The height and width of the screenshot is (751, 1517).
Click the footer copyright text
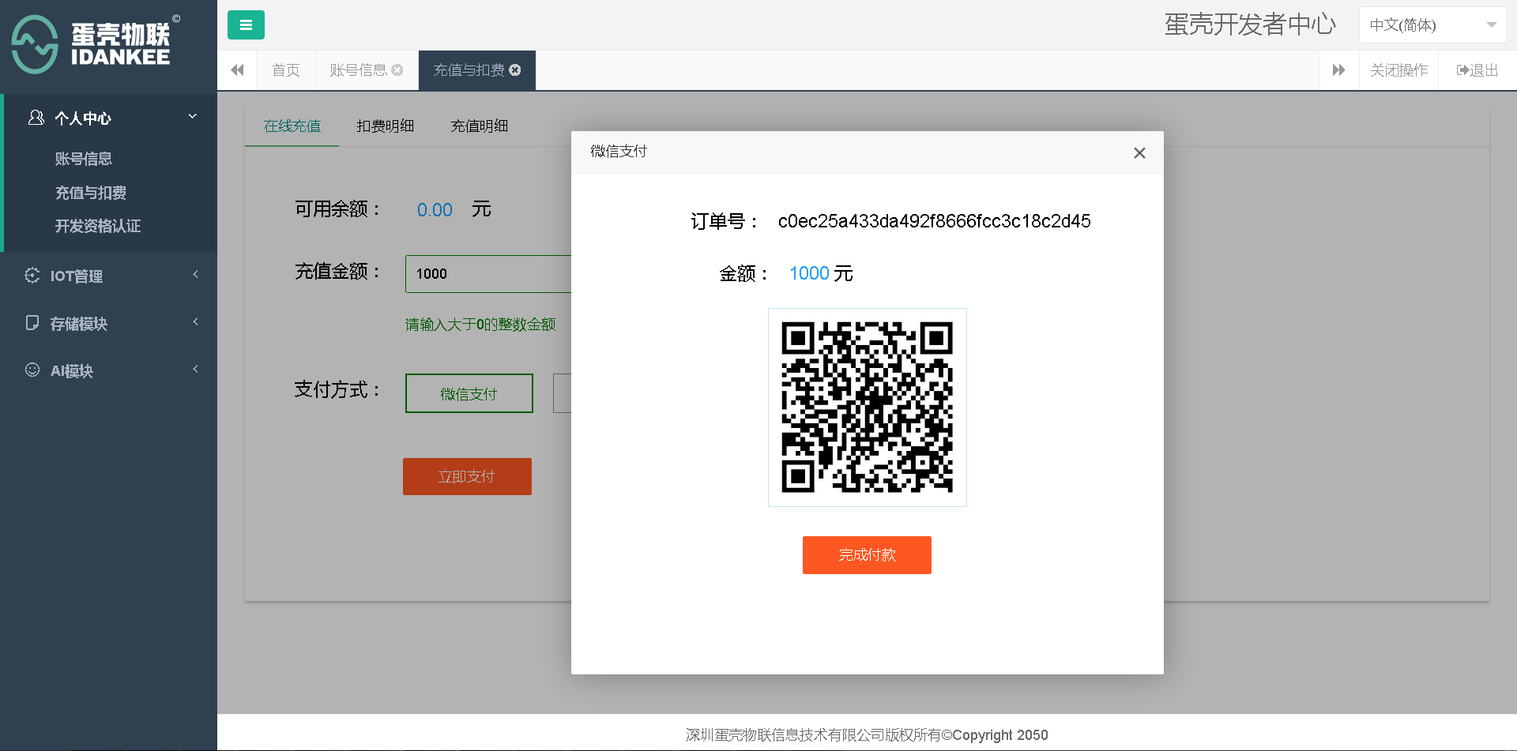867,735
